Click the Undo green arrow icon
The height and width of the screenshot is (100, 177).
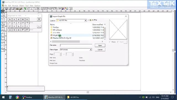pos(25,9)
